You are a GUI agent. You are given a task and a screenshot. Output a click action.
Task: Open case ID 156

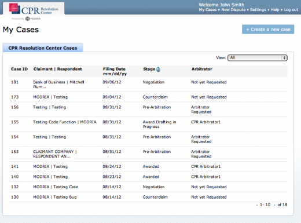click(x=14, y=107)
